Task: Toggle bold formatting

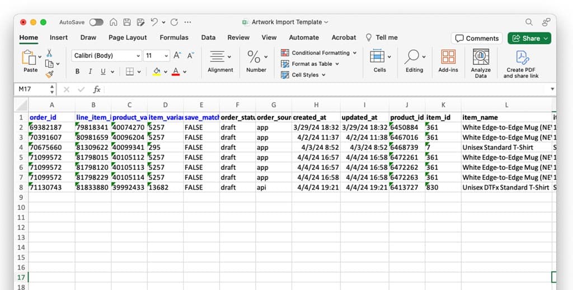Action: (77, 72)
